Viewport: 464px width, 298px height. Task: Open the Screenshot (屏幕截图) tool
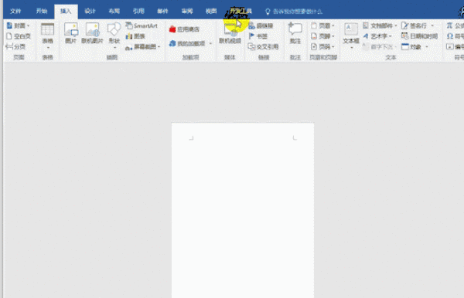142,46
